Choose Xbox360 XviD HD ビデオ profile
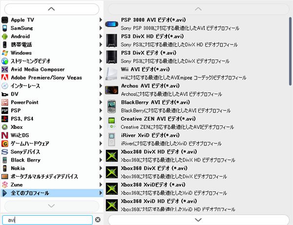293x225 pixels. pos(196,205)
